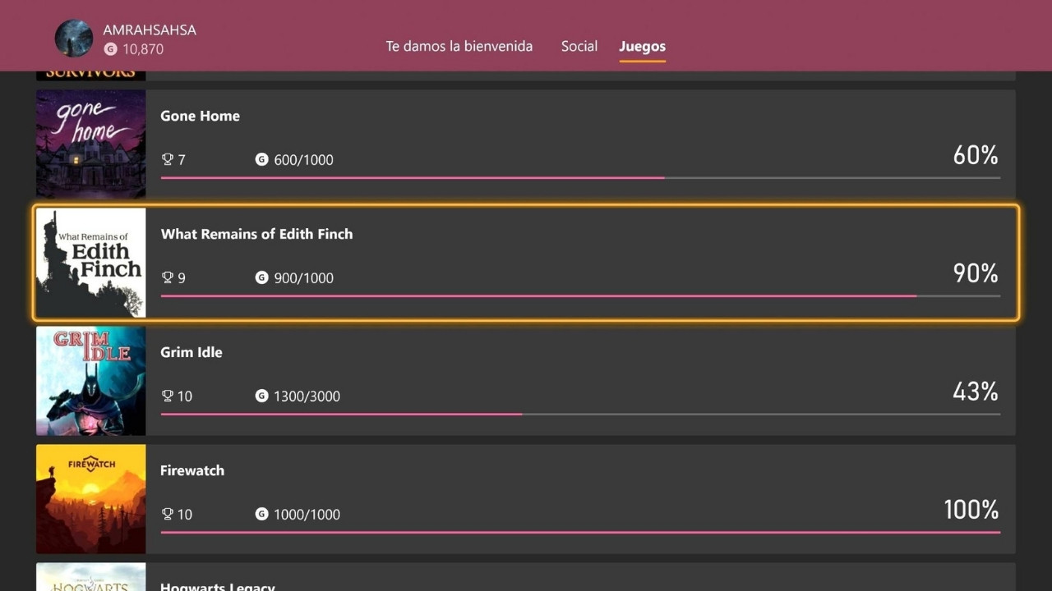The width and height of the screenshot is (1052, 591).
Task: Open the Firewatch game title
Action: point(191,471)
